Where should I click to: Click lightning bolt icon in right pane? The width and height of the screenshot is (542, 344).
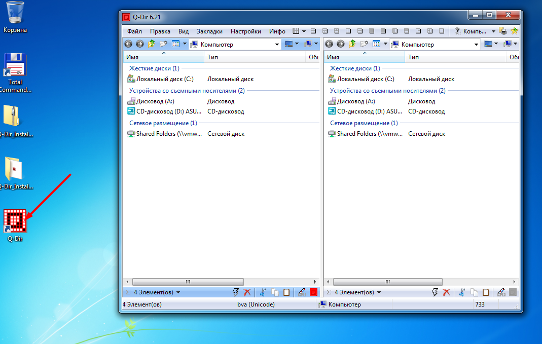435,292
